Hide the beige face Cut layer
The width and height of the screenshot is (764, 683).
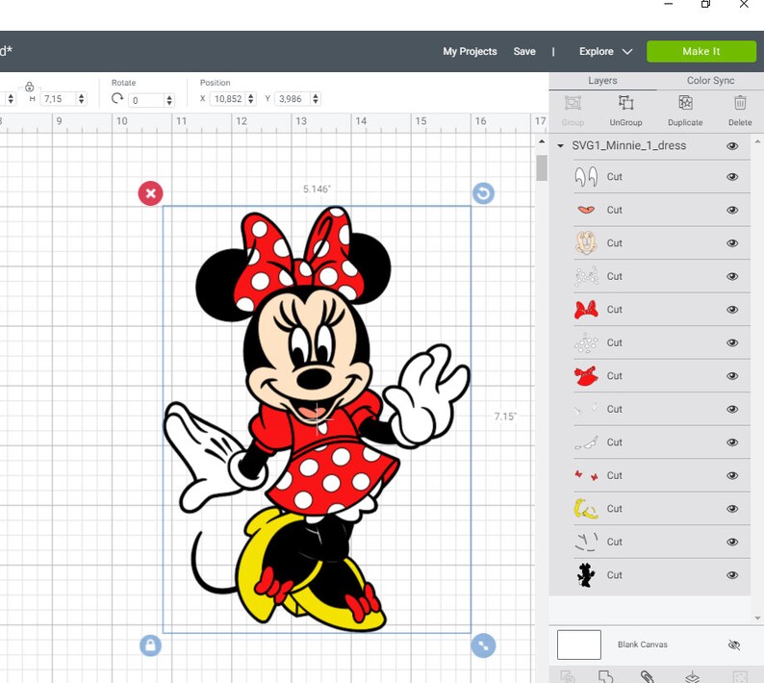[x=732, y=243]
